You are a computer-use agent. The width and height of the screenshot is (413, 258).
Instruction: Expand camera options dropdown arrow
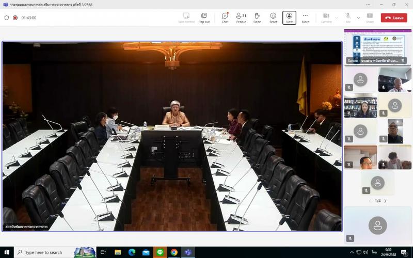(x=337, y=18)
